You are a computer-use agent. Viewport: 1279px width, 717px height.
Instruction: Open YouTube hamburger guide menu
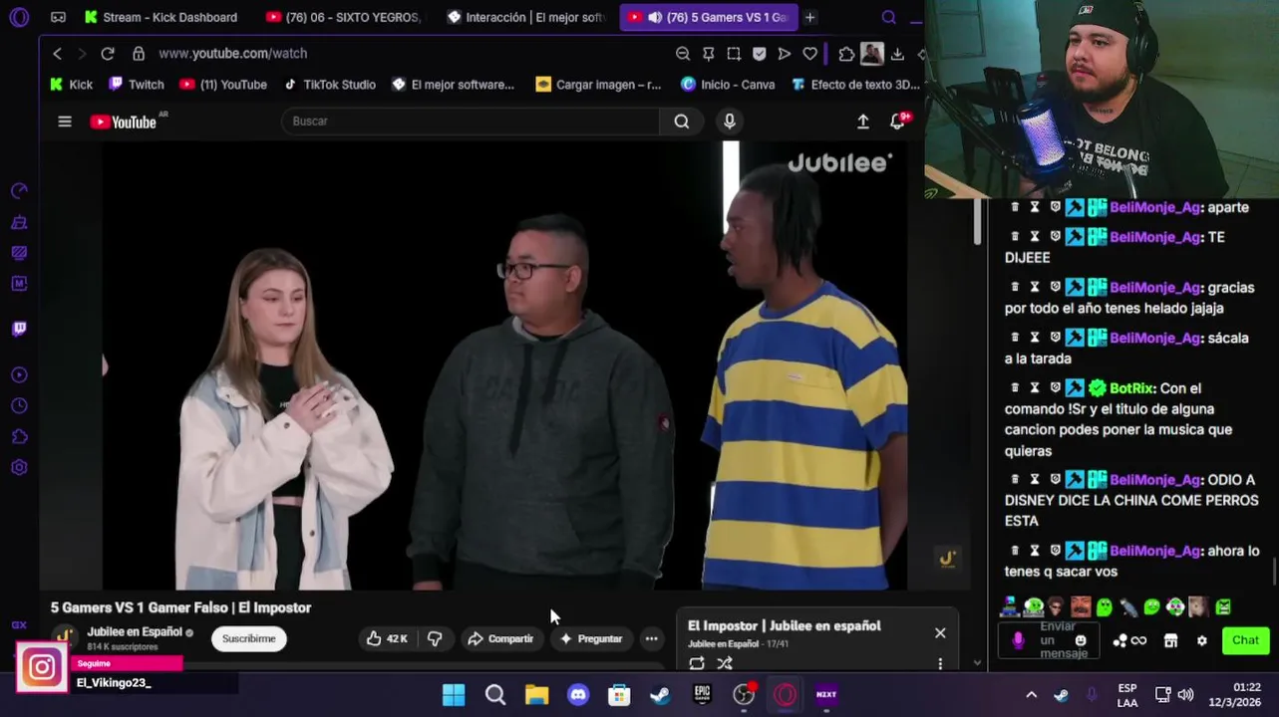(x=65, y=121)
